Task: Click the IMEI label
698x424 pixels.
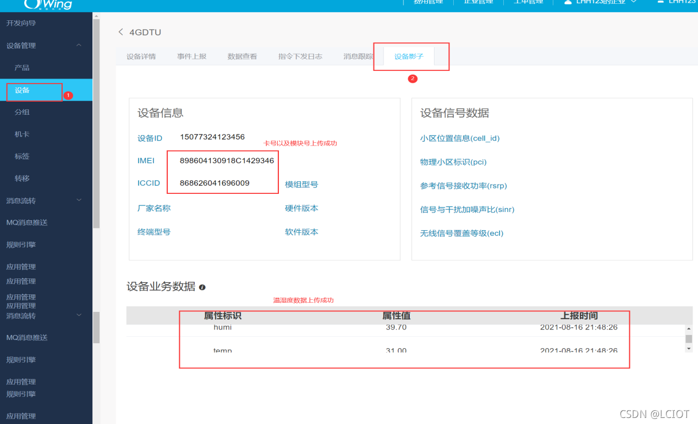Action: point(146,161)
